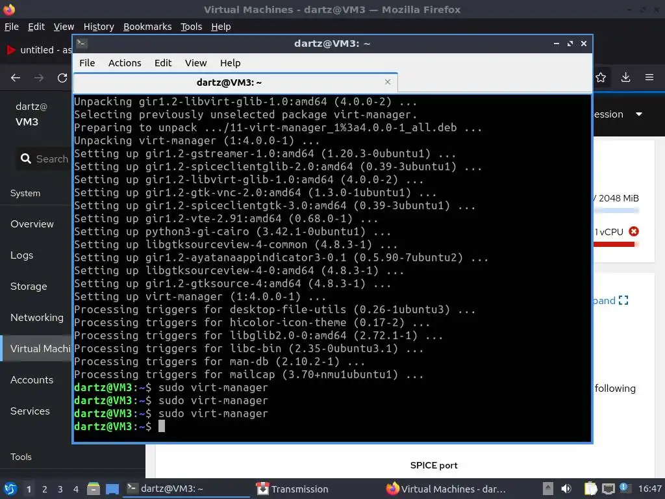The height and width of the screenshot is (499, 665).
Task: Select the untitled Firefox tab
Action: [38, 50]
